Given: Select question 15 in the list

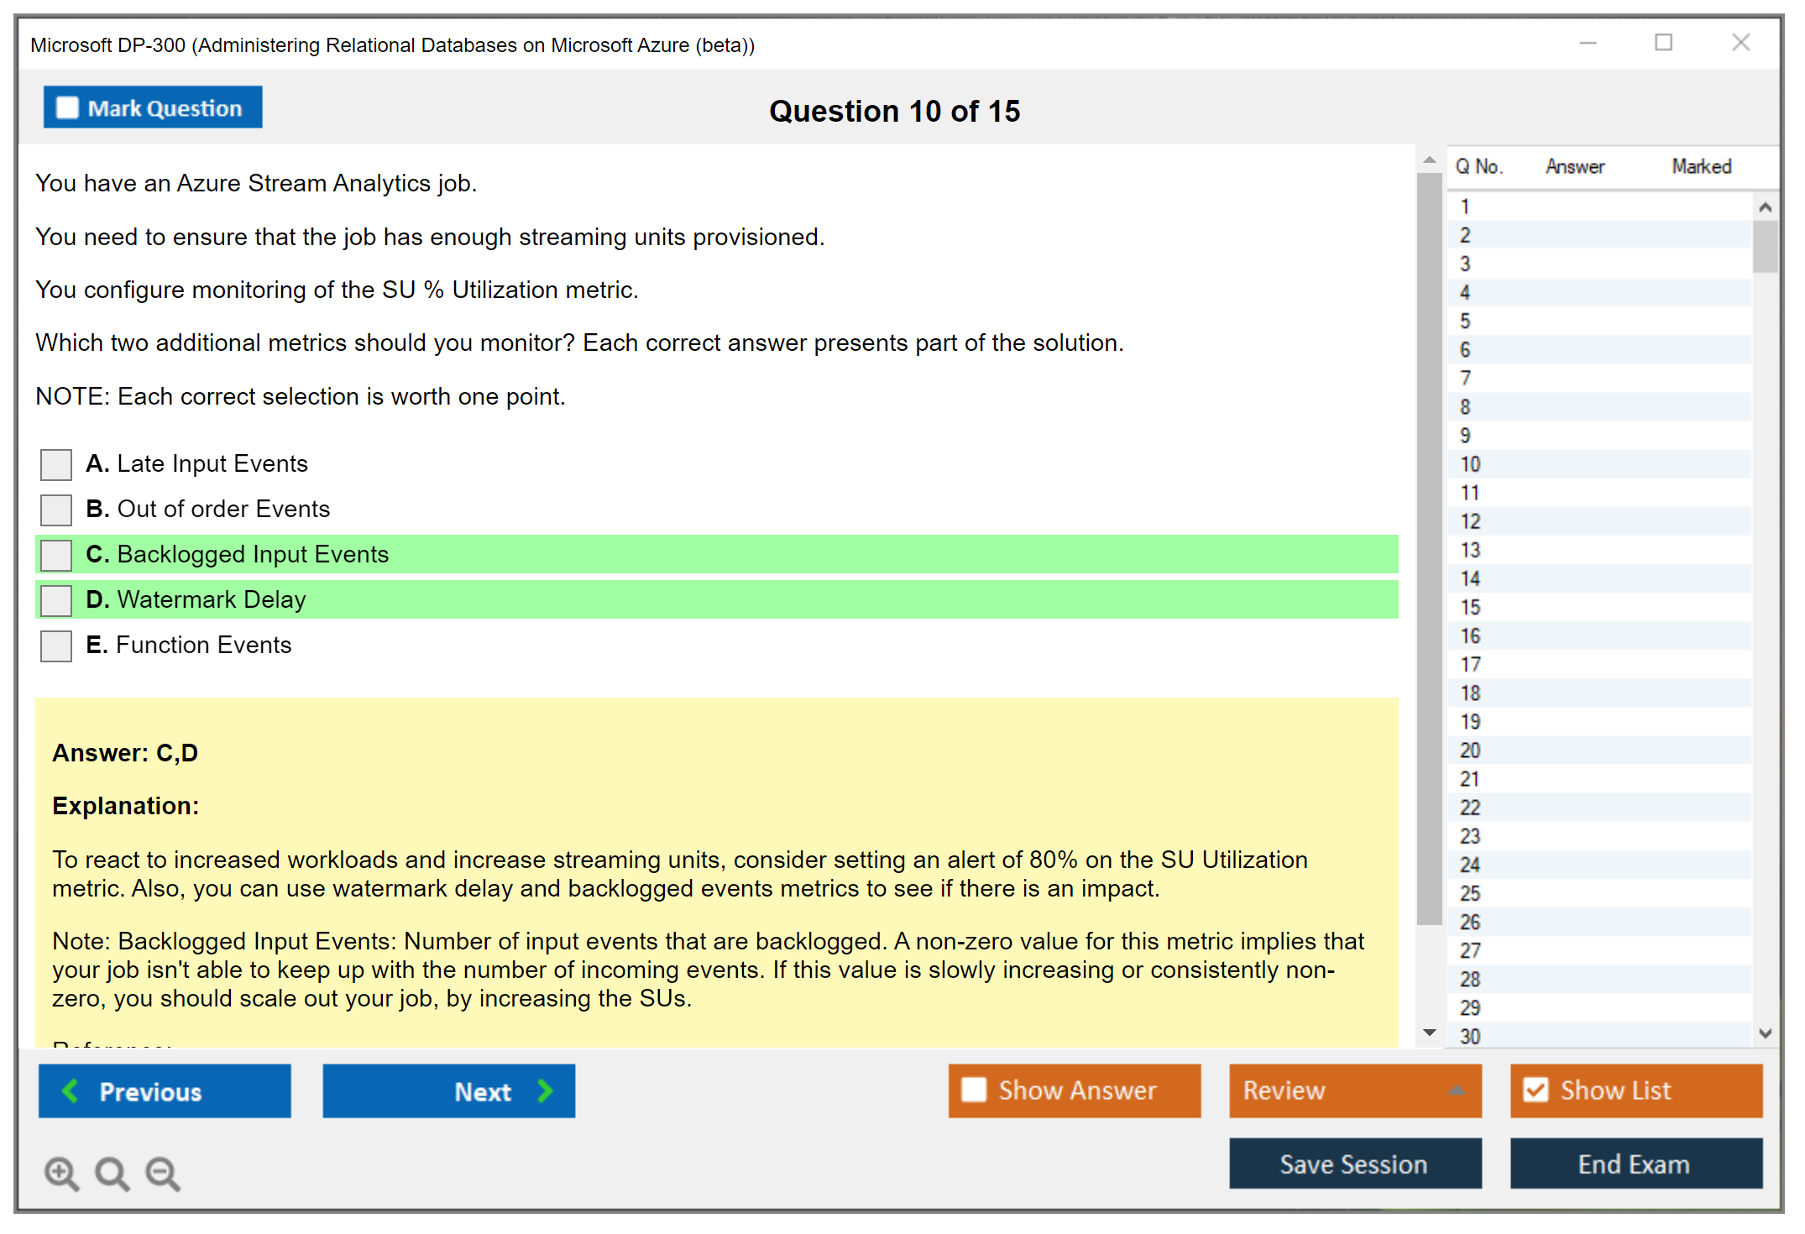Looking at the screenshot, I should 1470,607.
